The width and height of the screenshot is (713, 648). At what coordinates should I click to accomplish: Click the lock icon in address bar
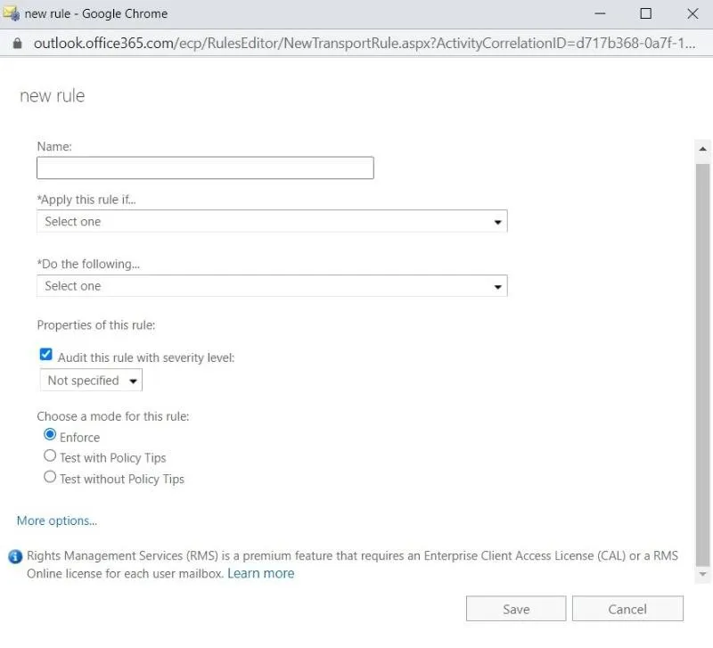click(x=17, y=43)
